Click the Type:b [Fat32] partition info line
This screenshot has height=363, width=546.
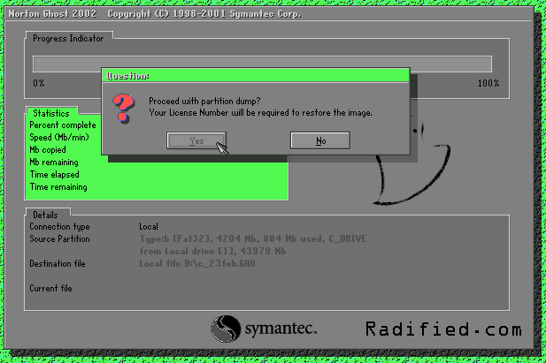click(253, 238)
